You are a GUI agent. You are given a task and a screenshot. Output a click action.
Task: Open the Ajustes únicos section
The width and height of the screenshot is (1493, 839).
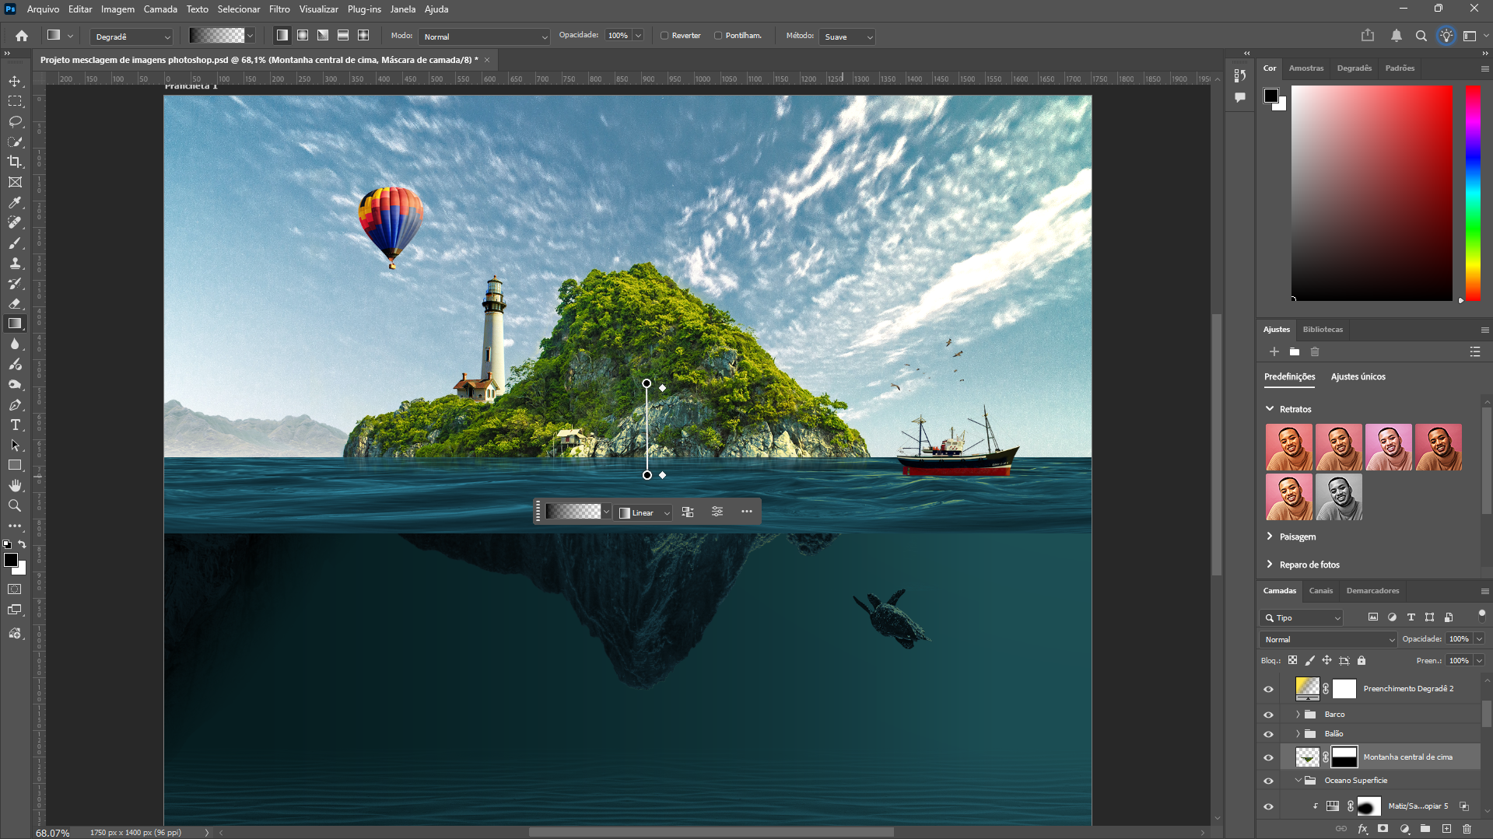click(1358, 377)
